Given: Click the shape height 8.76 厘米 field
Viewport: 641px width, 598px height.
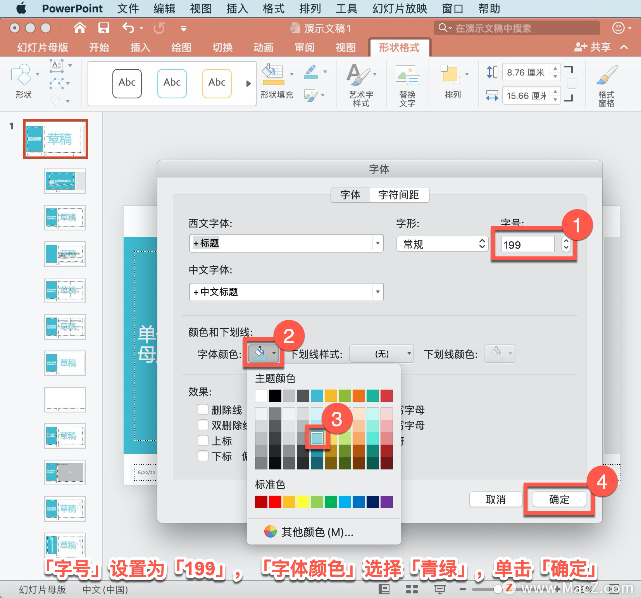Looking at the screenshot, I should [x=526, y=72].
